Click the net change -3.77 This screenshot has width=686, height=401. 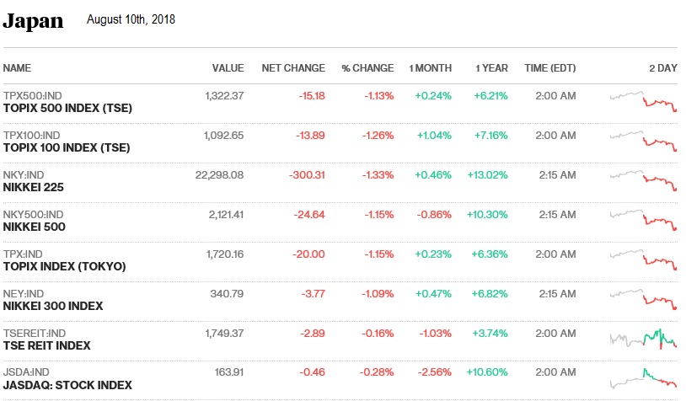tap(314, 294)
